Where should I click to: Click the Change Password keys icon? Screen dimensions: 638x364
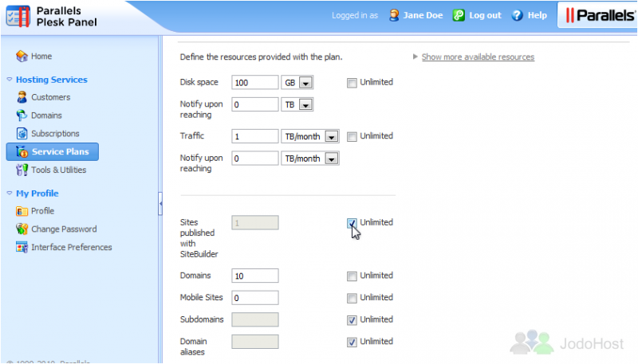pos(22,229)
